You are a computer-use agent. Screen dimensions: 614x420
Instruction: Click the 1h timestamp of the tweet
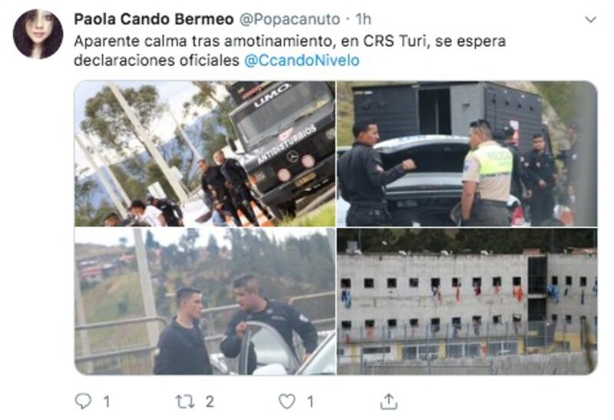click(x=363, y=18)
